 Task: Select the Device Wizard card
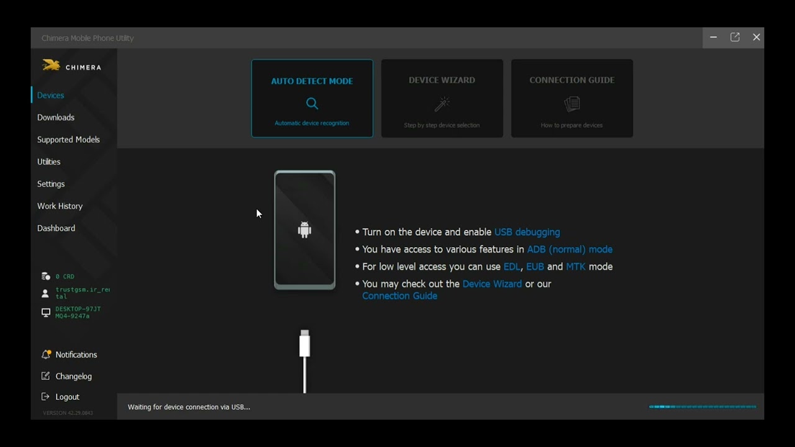(442, 98)
